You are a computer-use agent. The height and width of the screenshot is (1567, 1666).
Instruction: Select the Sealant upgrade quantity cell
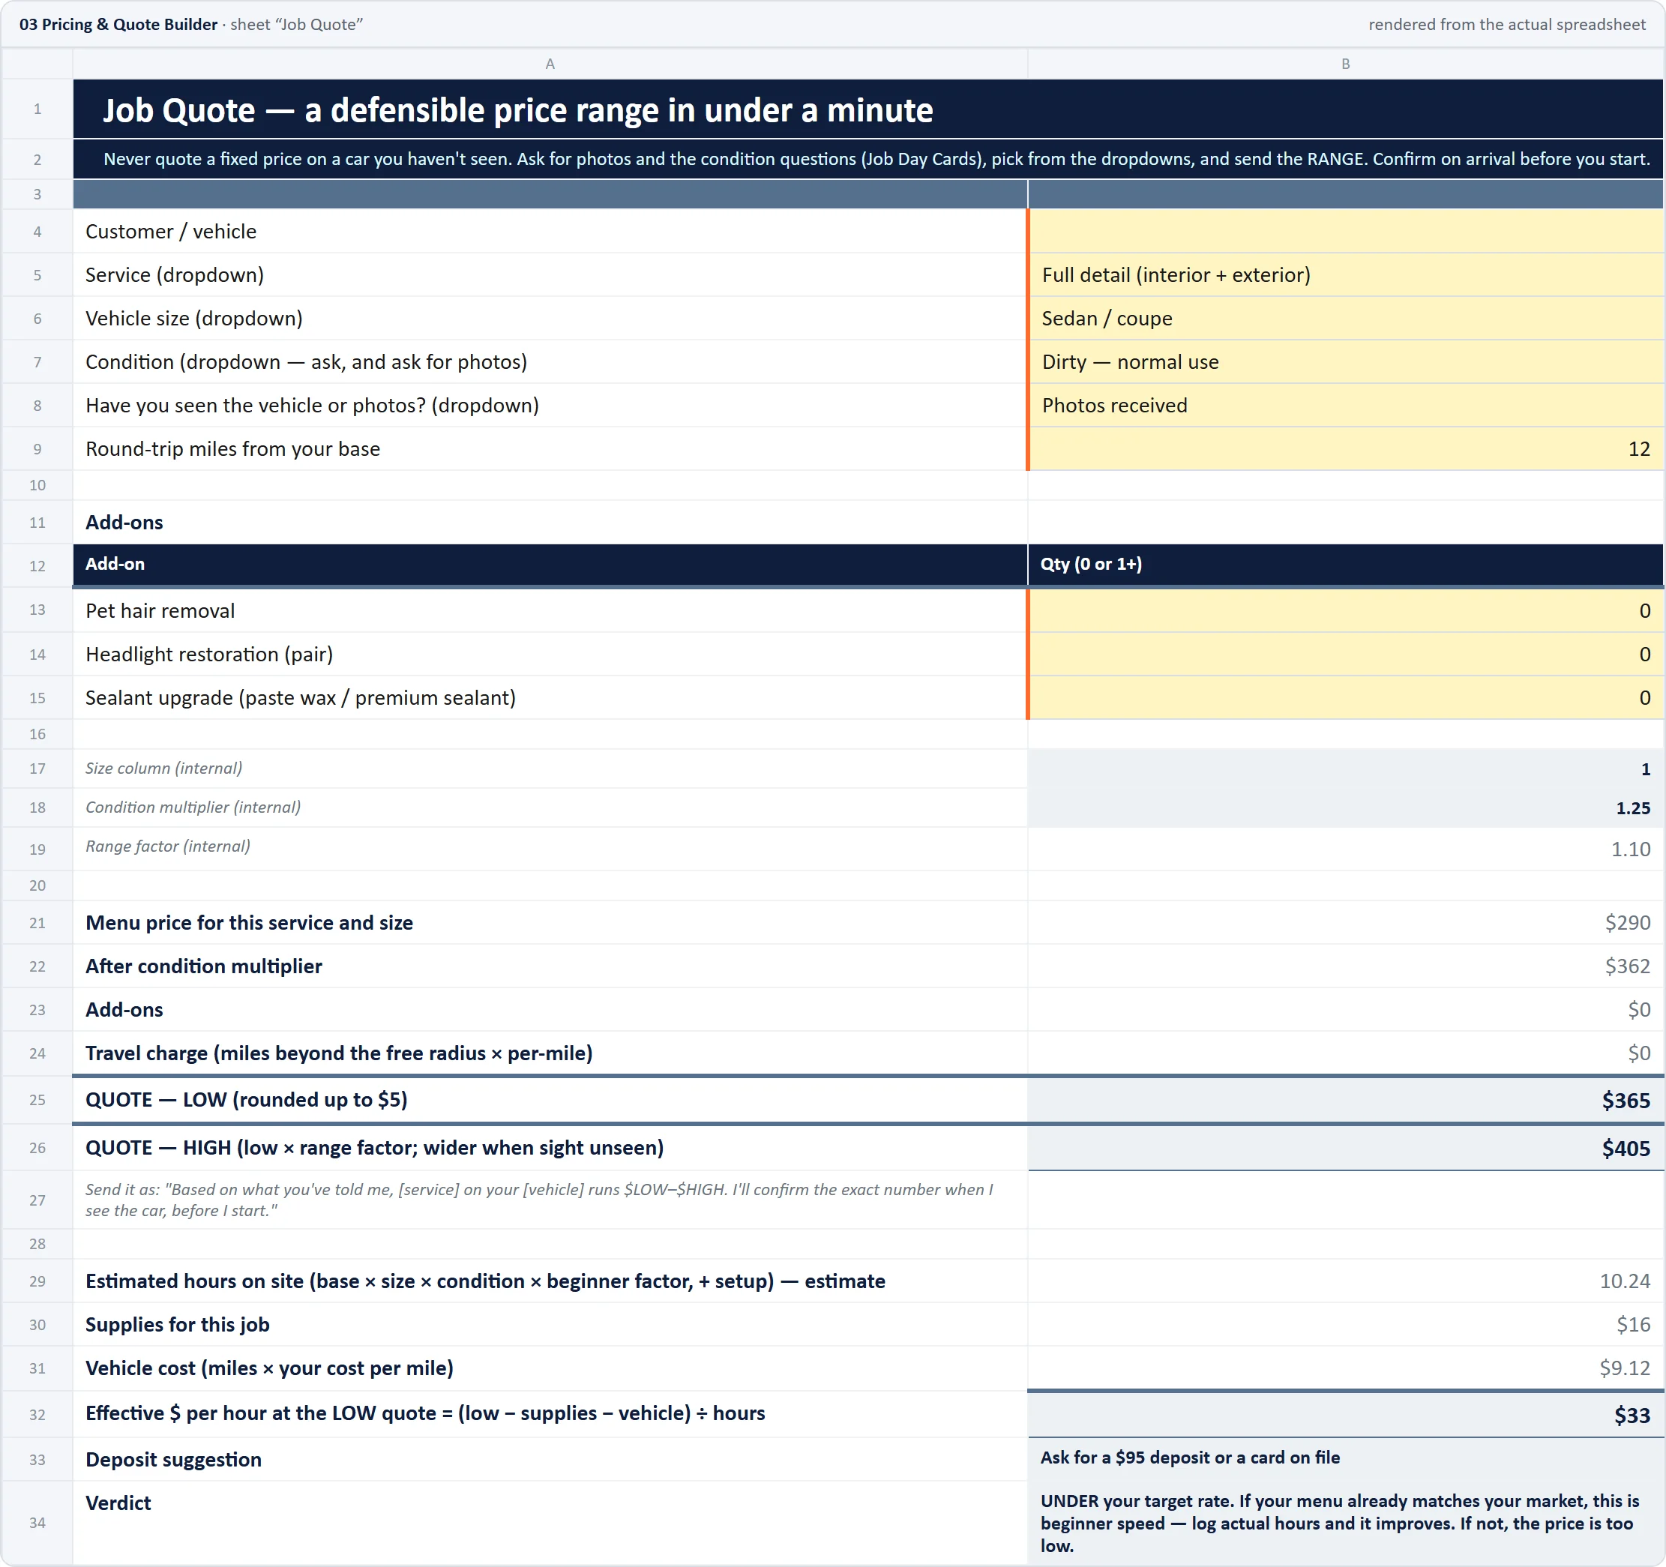1346,698
